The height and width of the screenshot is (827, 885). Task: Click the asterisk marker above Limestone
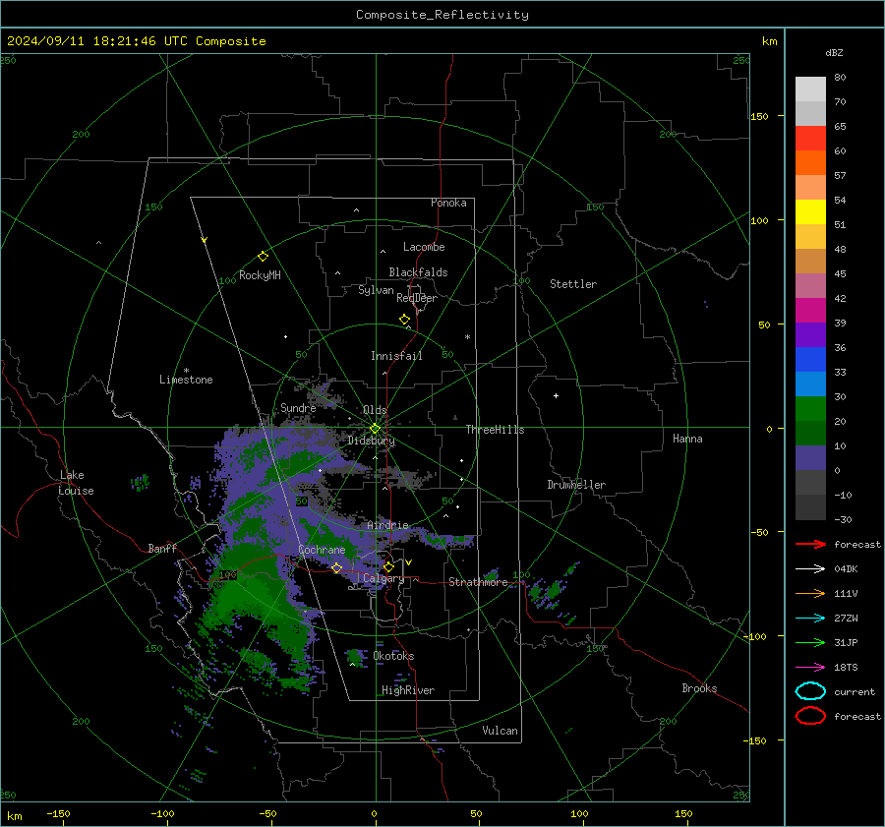186,371
